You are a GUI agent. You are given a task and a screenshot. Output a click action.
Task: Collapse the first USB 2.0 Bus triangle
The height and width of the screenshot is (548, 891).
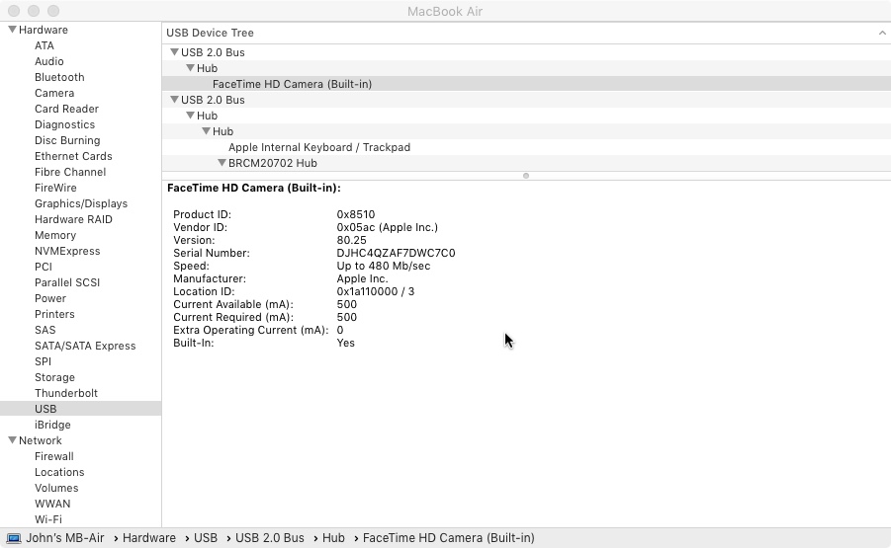pos(174,52)
